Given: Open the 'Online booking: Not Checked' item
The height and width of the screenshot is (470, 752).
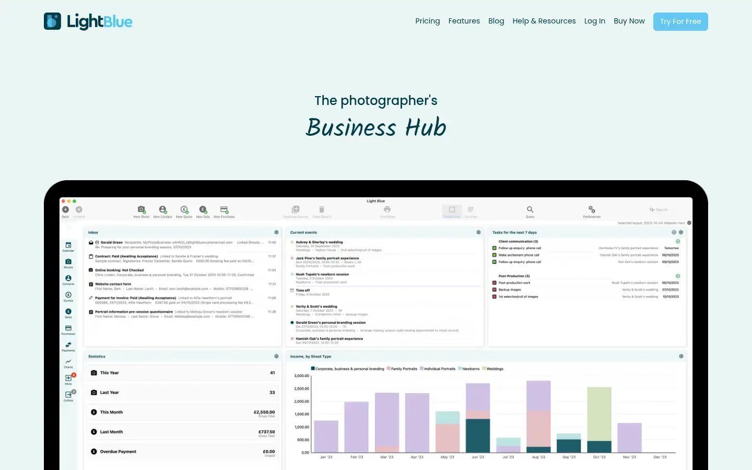Looking at the screenshot, I should click(182, 273).
